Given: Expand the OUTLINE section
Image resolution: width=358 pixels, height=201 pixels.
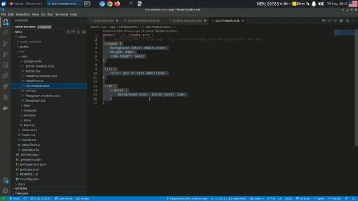Looking at the screenshot, I should pyautogui.click(x=49, y=189).
